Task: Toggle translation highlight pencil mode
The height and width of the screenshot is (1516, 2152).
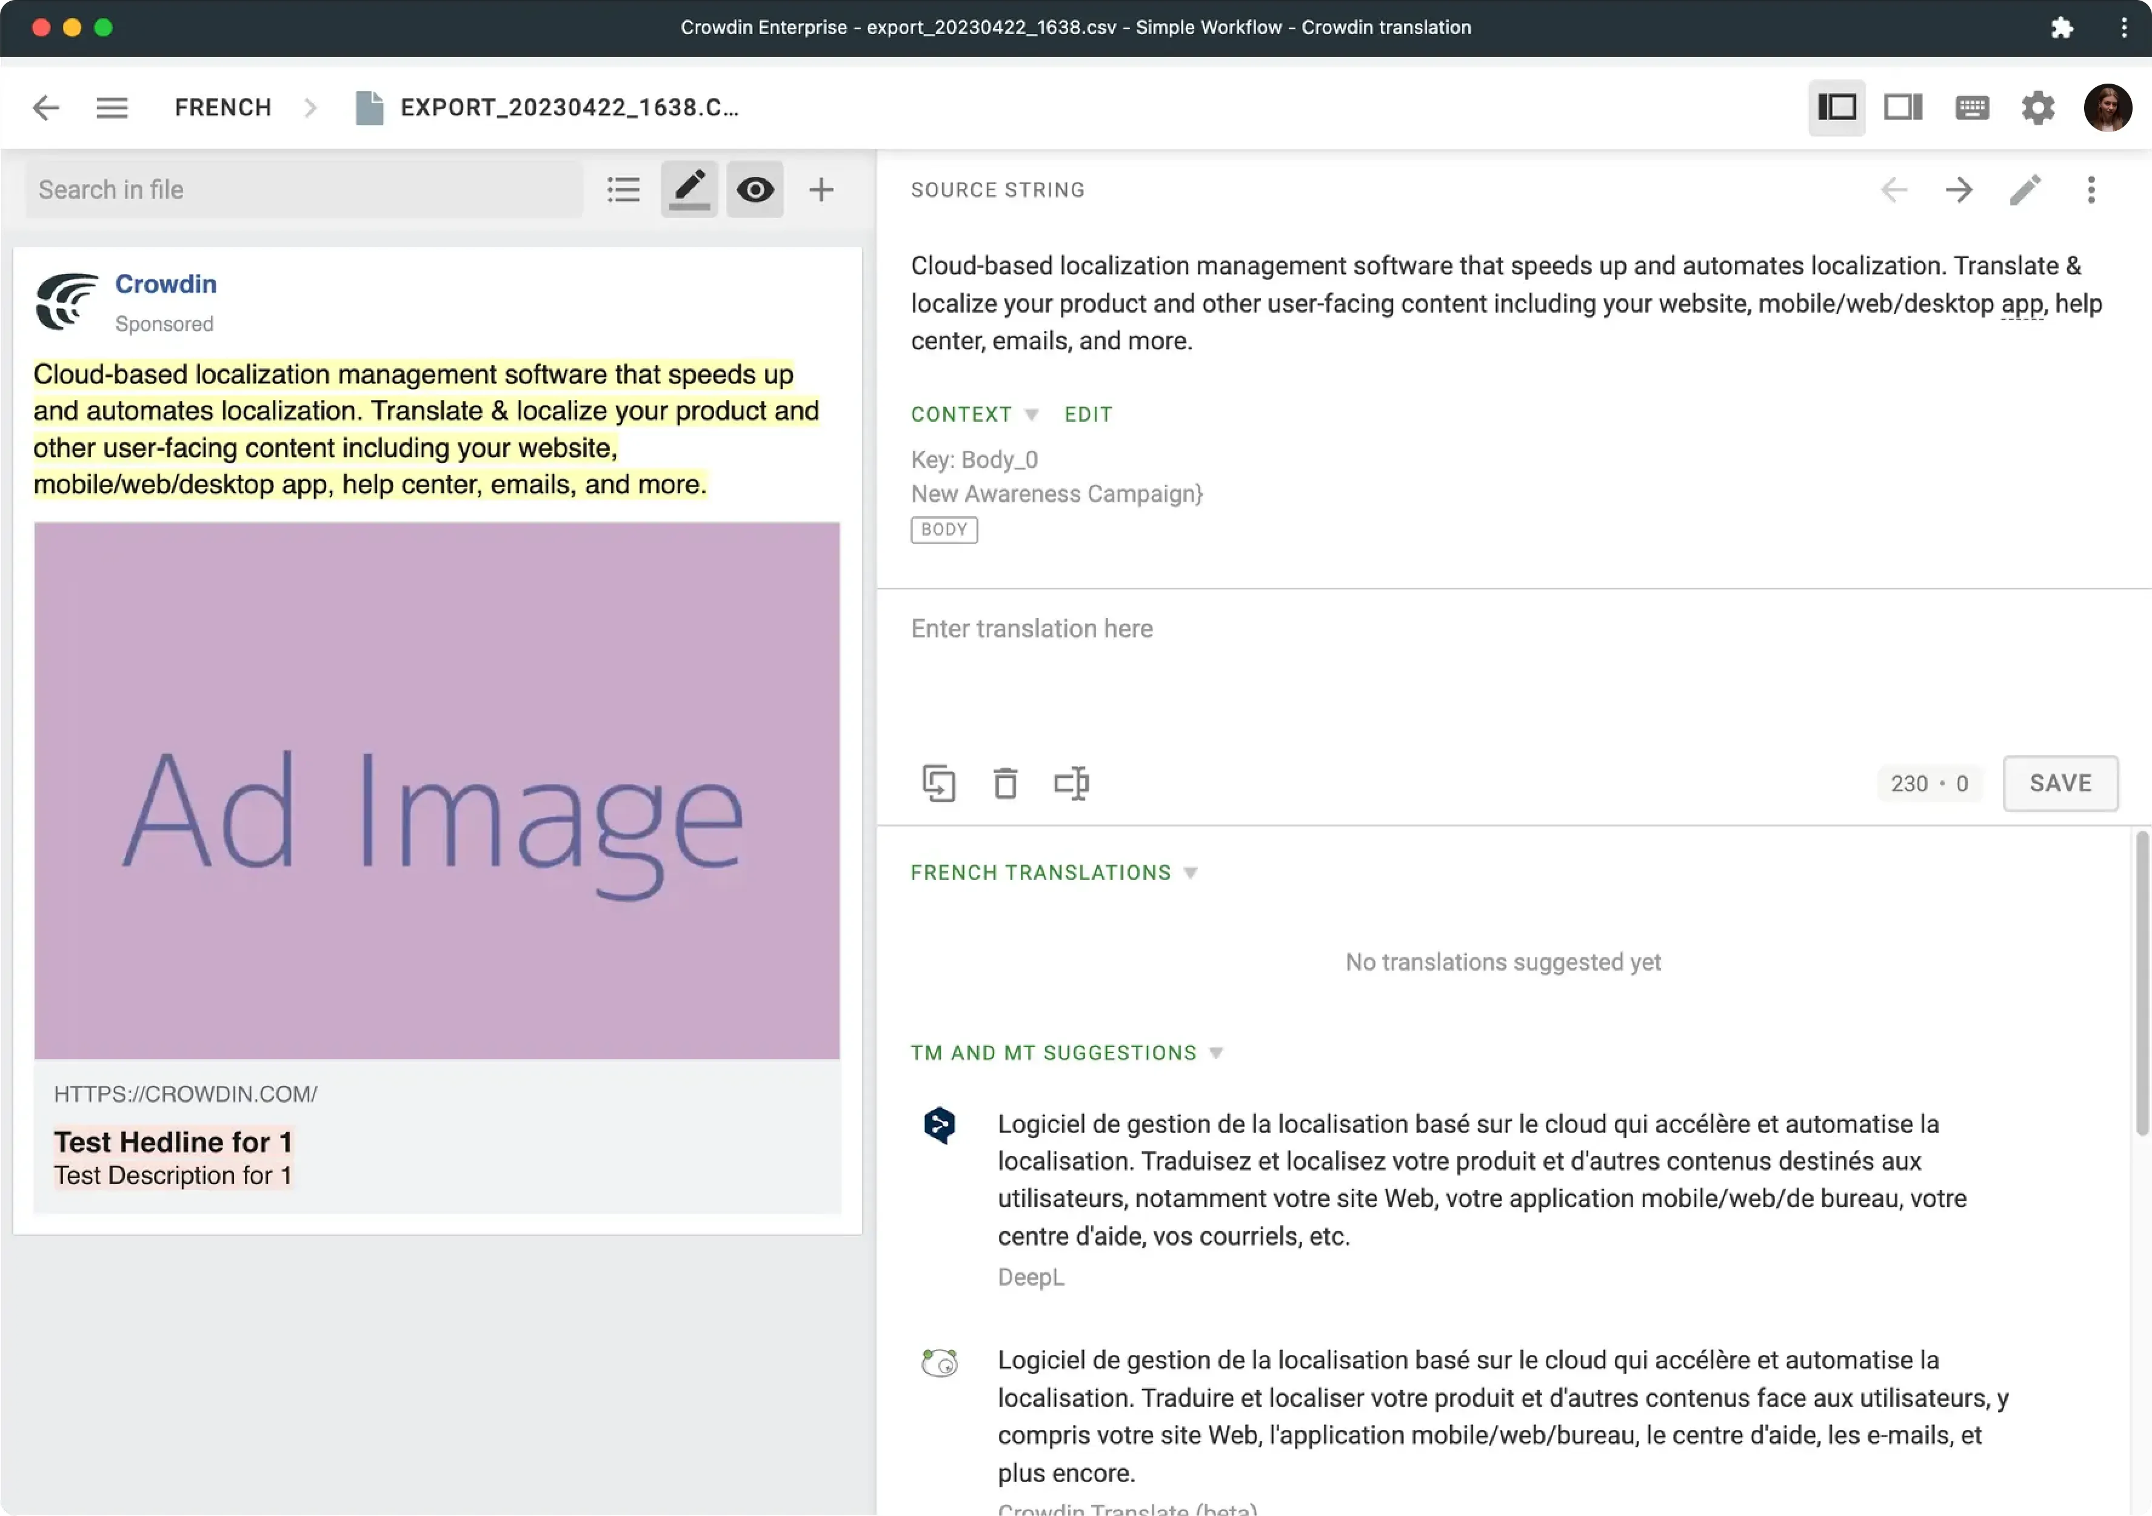Action: (x=688, y=189)
